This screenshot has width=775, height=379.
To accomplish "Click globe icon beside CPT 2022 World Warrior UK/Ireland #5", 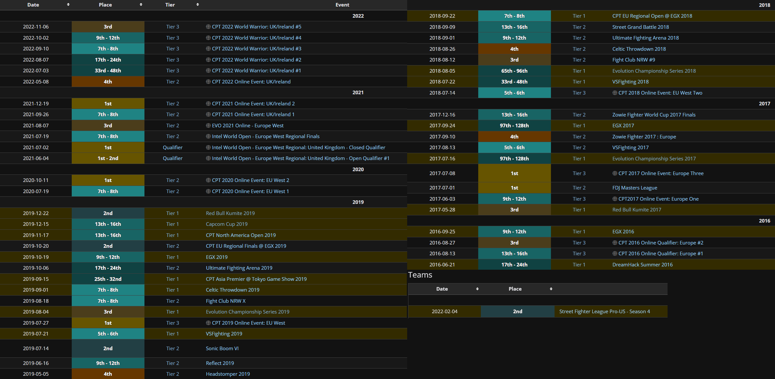I will tap(208, 27).
